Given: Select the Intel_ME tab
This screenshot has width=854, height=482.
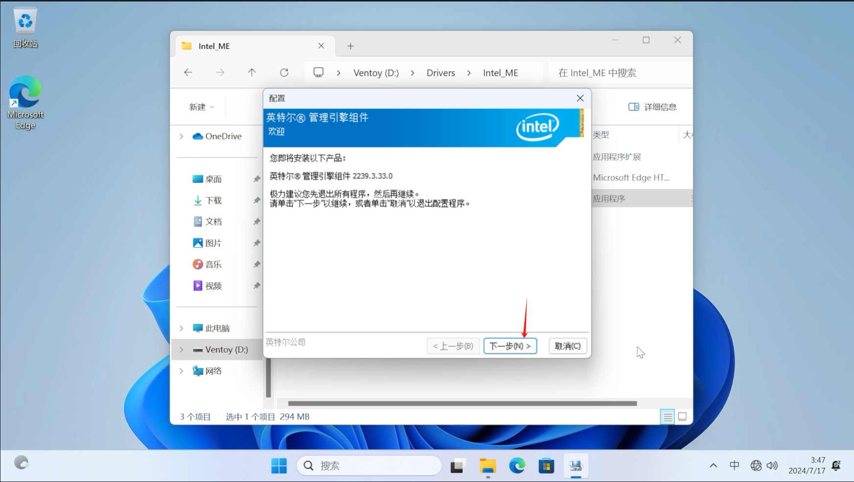Looking at the screenshot, I should (255, 46).
